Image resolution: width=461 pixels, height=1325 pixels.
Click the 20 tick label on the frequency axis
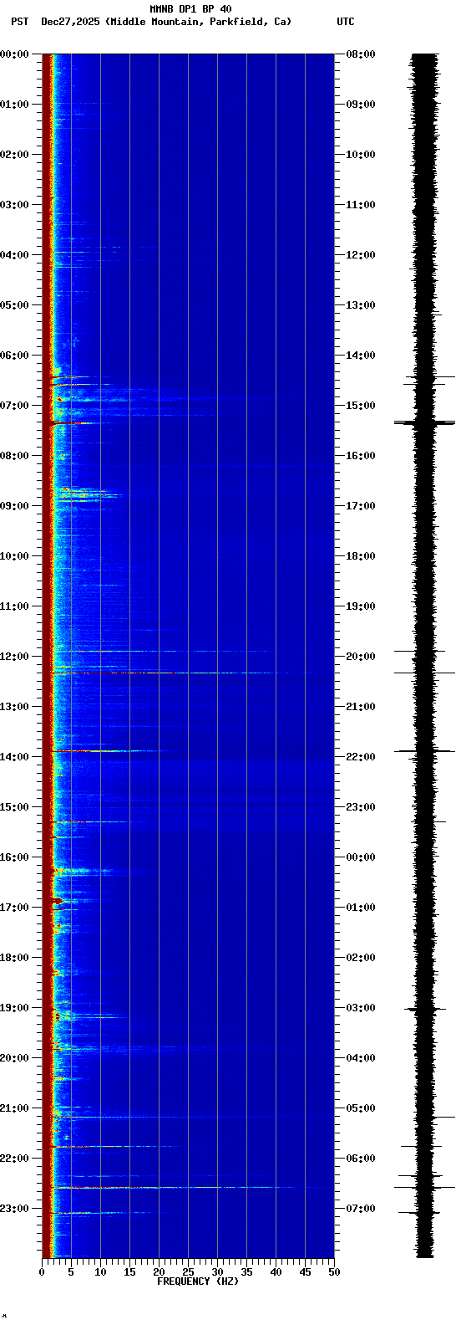159,1272
